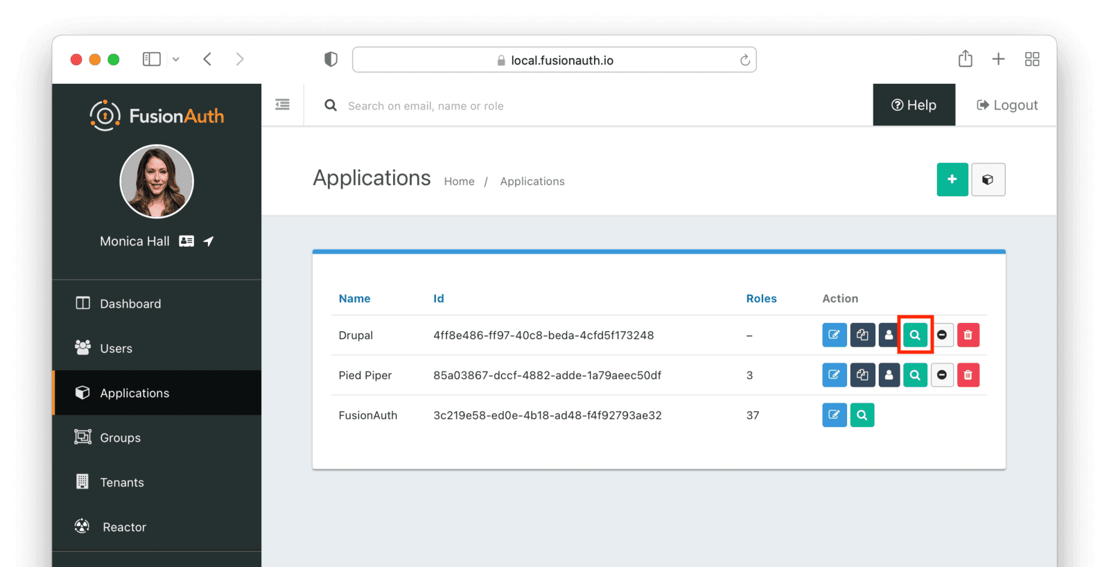Viewport: 1109px width, 567px height.
Task: Select the Drupal name cell
Action: pyautogui.click(x=356, y=335)
